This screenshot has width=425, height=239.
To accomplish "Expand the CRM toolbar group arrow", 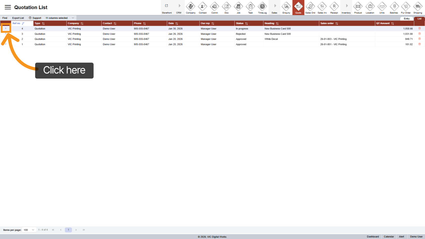I will [179, 7].
